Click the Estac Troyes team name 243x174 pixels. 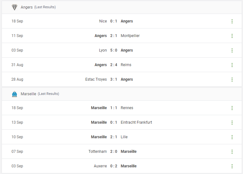pyautogui.click(x=96, y=79)
